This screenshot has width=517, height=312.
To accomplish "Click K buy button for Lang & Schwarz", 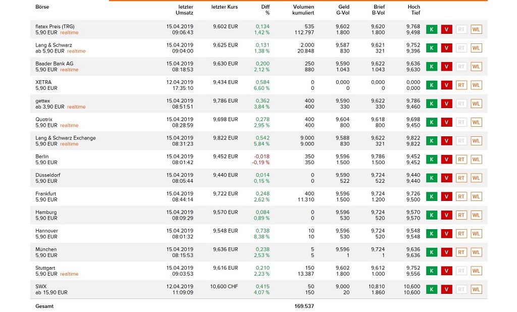I will (431, 48).
